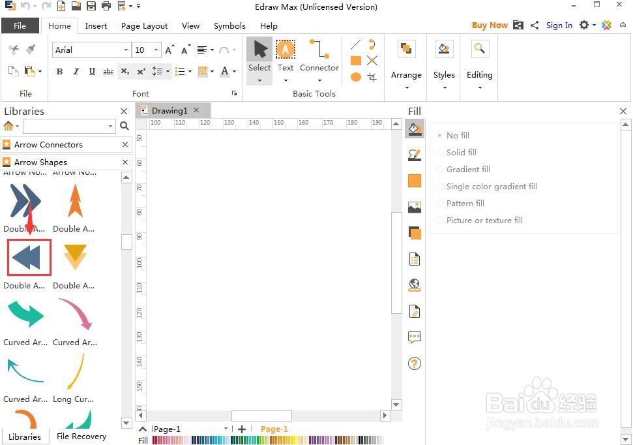This screenshot has width=633, height=445.
Task: Open the font color dropdown arrow
Action: pos(234,72)
